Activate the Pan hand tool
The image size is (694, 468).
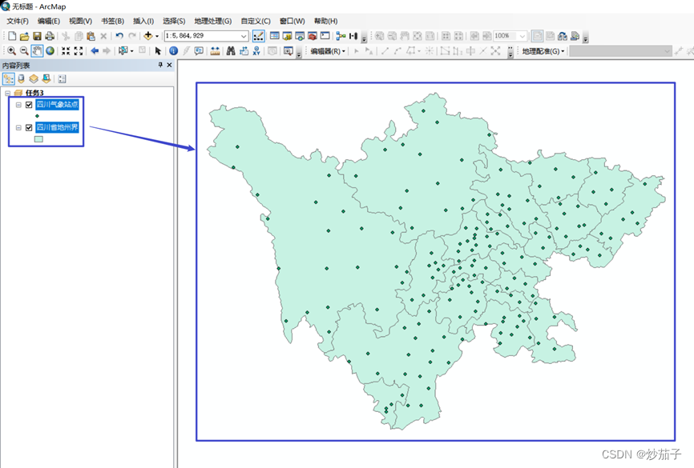click(37, 51)
